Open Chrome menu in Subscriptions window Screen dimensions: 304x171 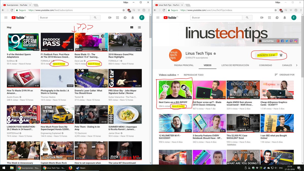[148, 10]
